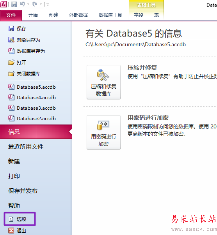
Task: Select the 保存并发布 section
Action: (x=23, y=191)
